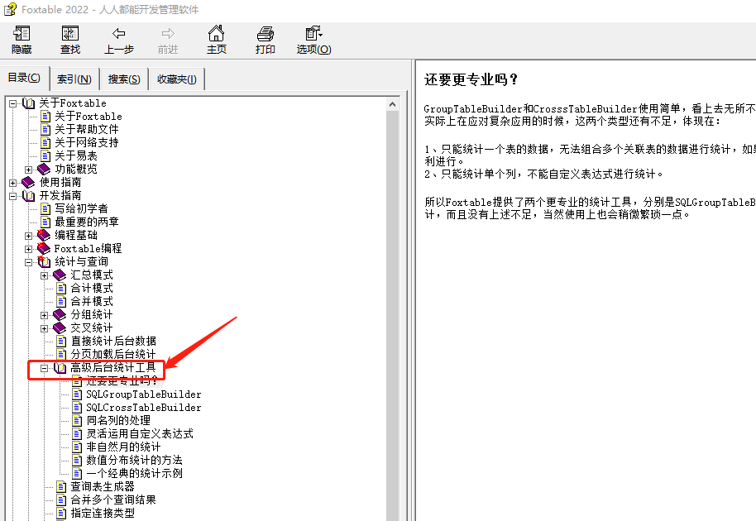Click the page icon of SQLCrossTableBuilder
Image resolution: width=756 pixels, height=521 pixels.
pyautogui.click(x=77, y=407)
